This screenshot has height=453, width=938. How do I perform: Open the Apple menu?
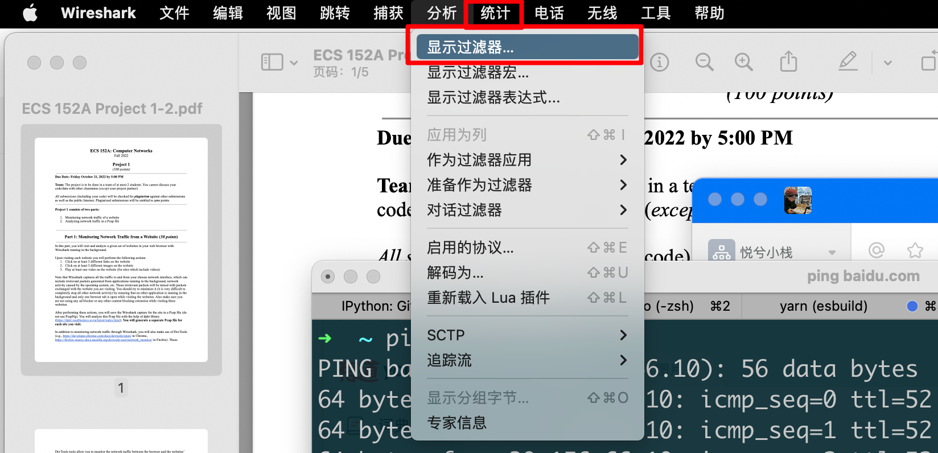click(x=30, y=13)
